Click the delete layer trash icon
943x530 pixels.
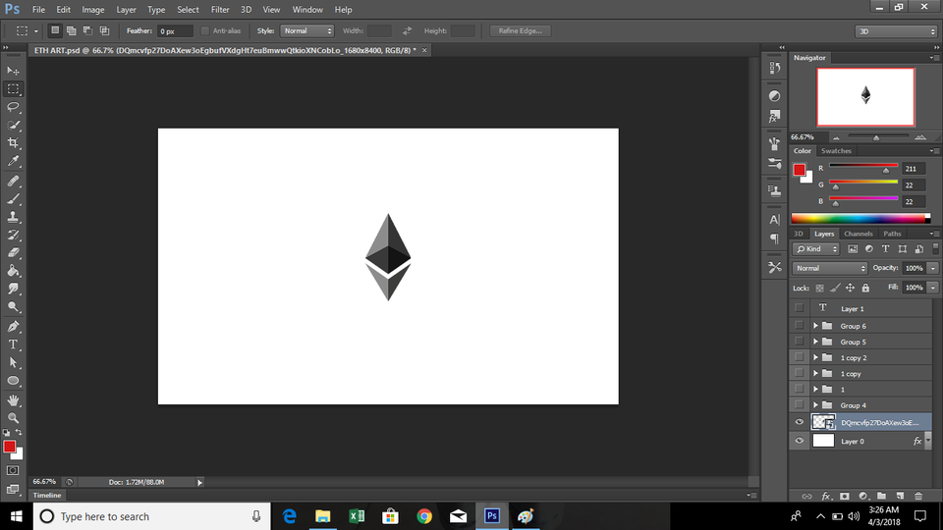[x=918, y=496]
